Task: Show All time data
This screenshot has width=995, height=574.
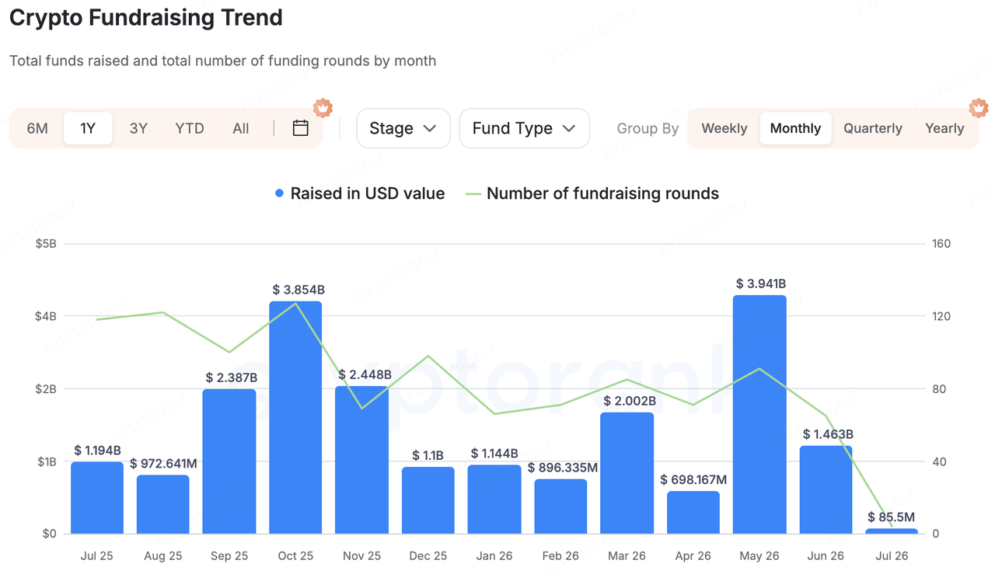Action: [x=241, y=128]
